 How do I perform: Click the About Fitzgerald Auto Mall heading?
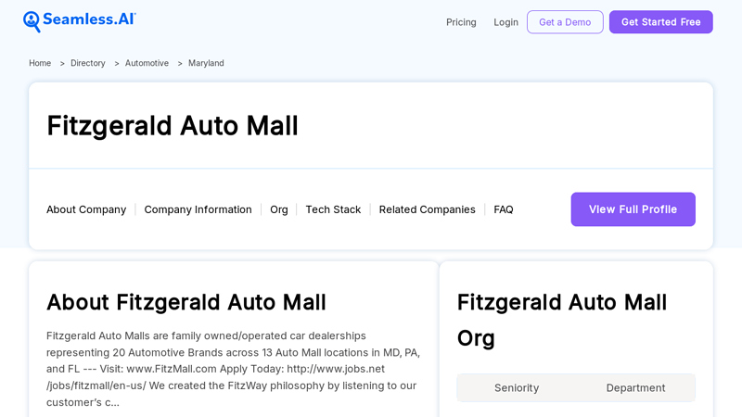pos(186,302)
